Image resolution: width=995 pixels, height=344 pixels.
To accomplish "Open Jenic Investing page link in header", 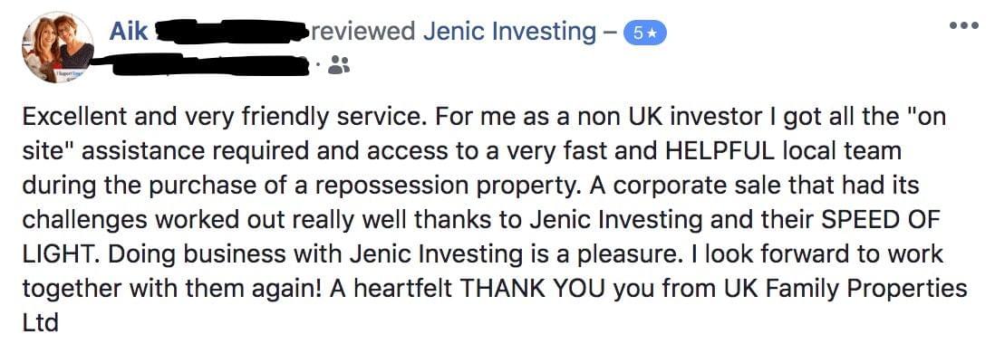I will (509, 32).
